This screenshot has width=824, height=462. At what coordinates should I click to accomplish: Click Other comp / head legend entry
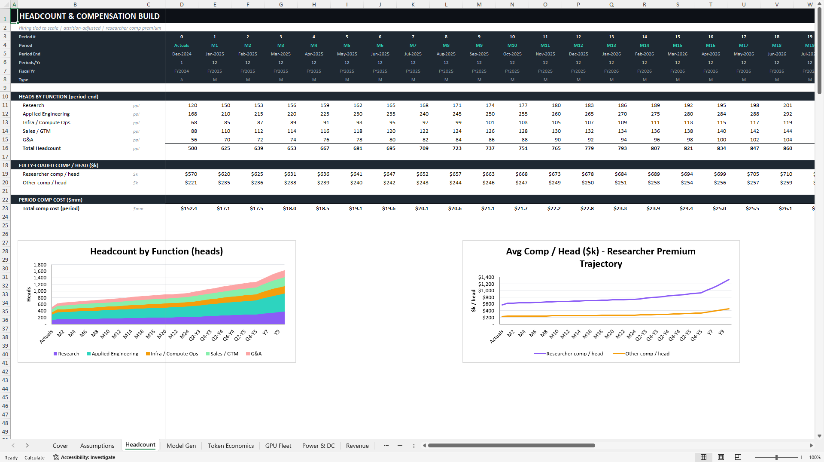click(x=641, y=354)
